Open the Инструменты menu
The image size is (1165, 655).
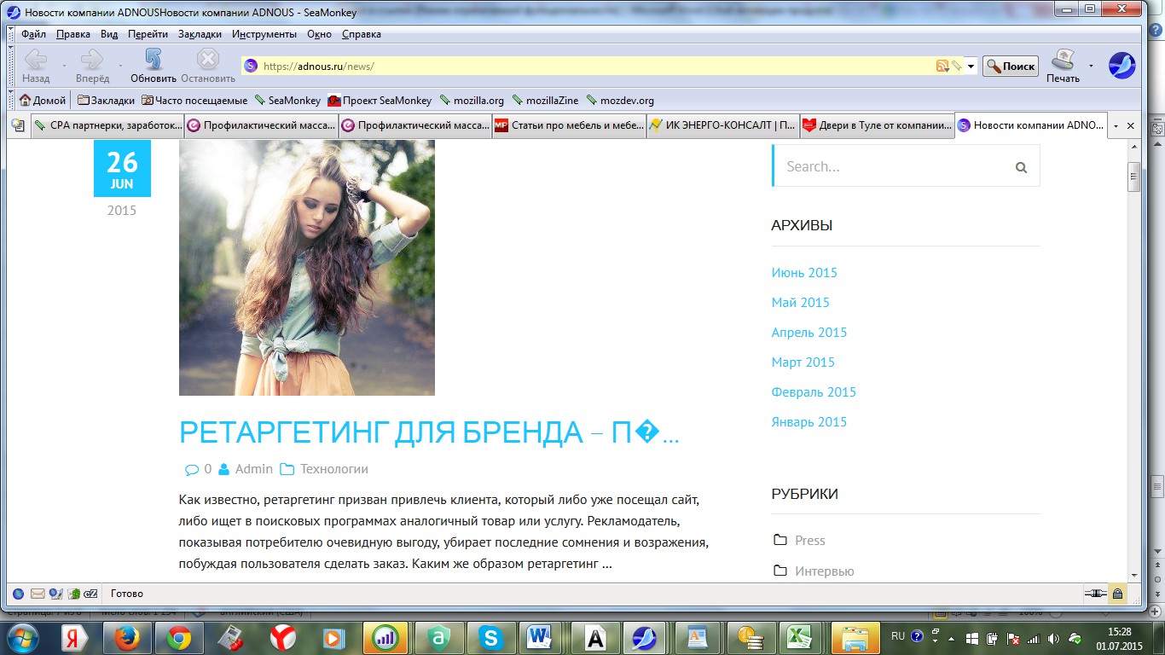coord(264,34)
